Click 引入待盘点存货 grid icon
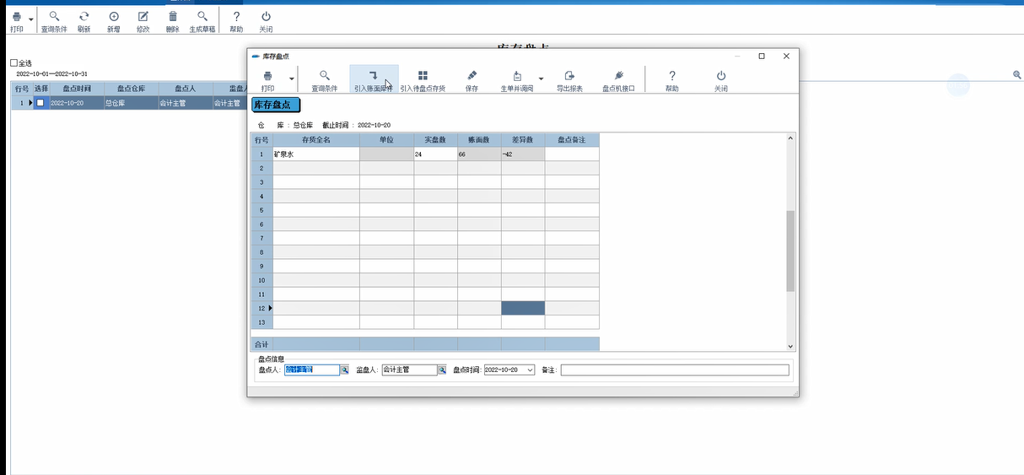 click(423, 76)
